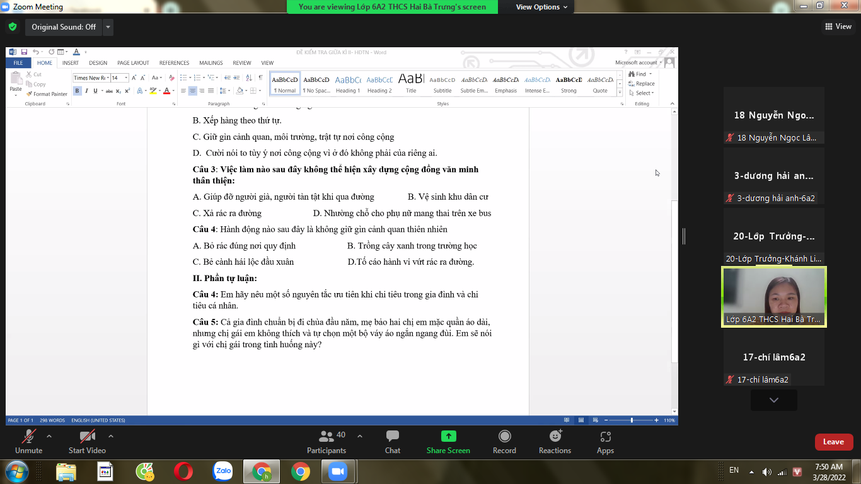Show more participants with down chevron
This screenshot has width=861, height=484.
coord(773,400)
